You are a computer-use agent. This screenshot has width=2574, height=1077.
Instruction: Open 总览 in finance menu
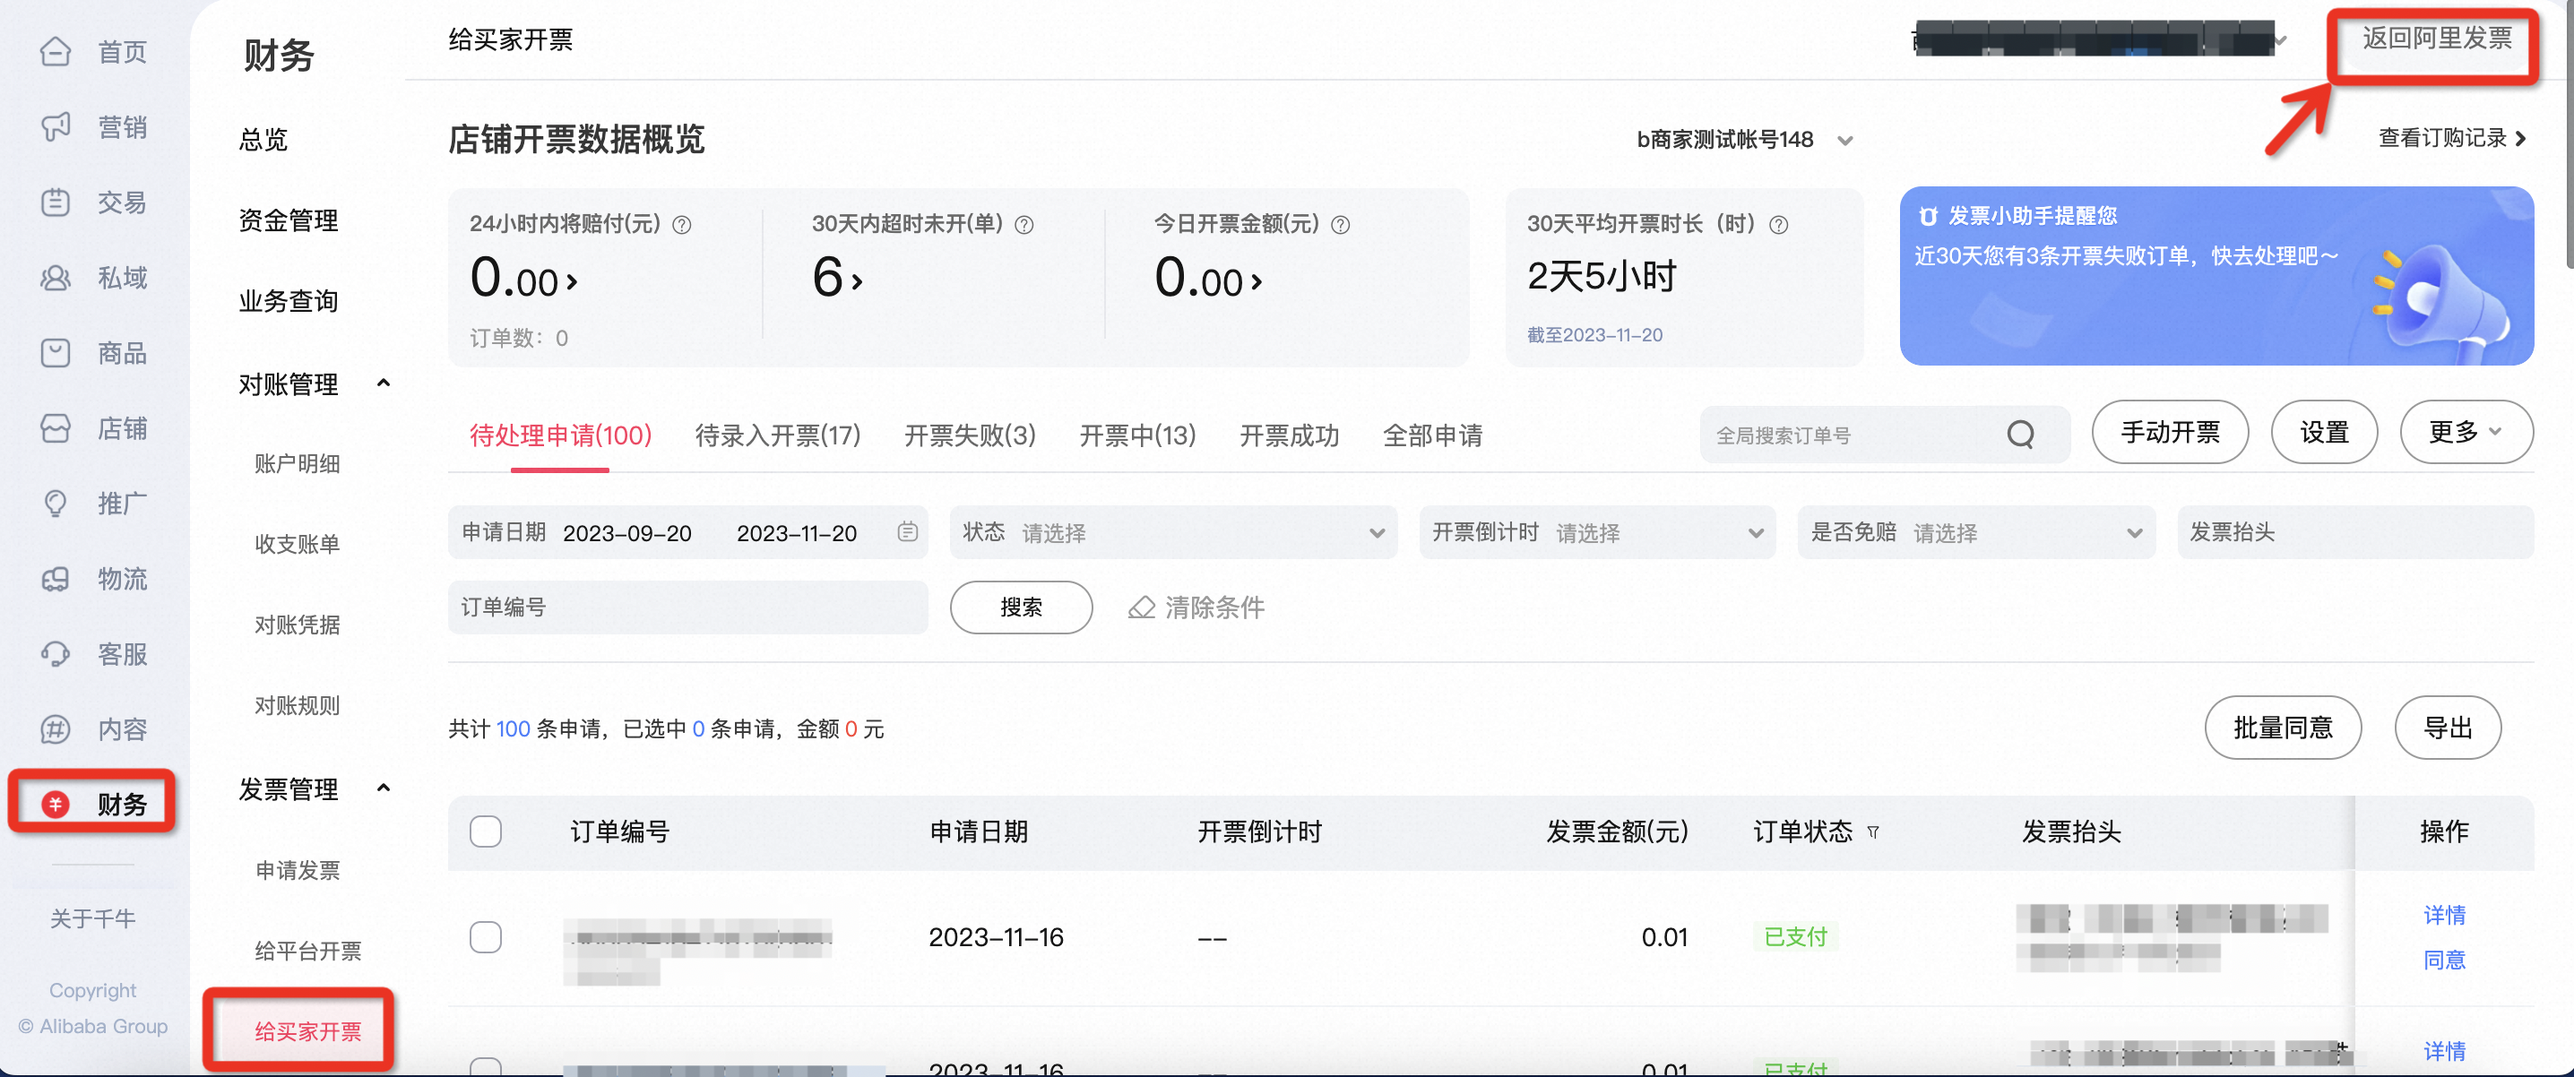[263, 140]
